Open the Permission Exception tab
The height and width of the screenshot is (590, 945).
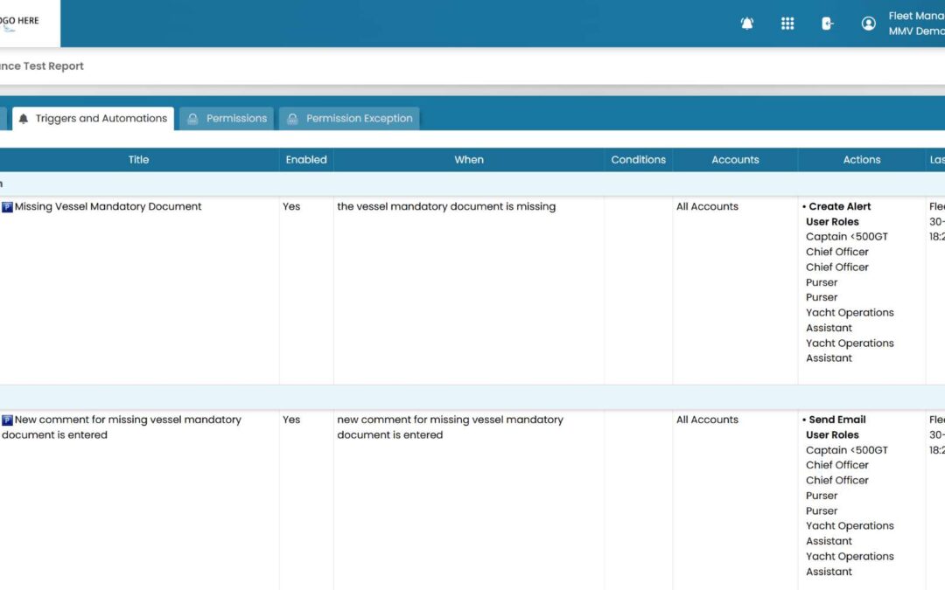pos(349,119)
